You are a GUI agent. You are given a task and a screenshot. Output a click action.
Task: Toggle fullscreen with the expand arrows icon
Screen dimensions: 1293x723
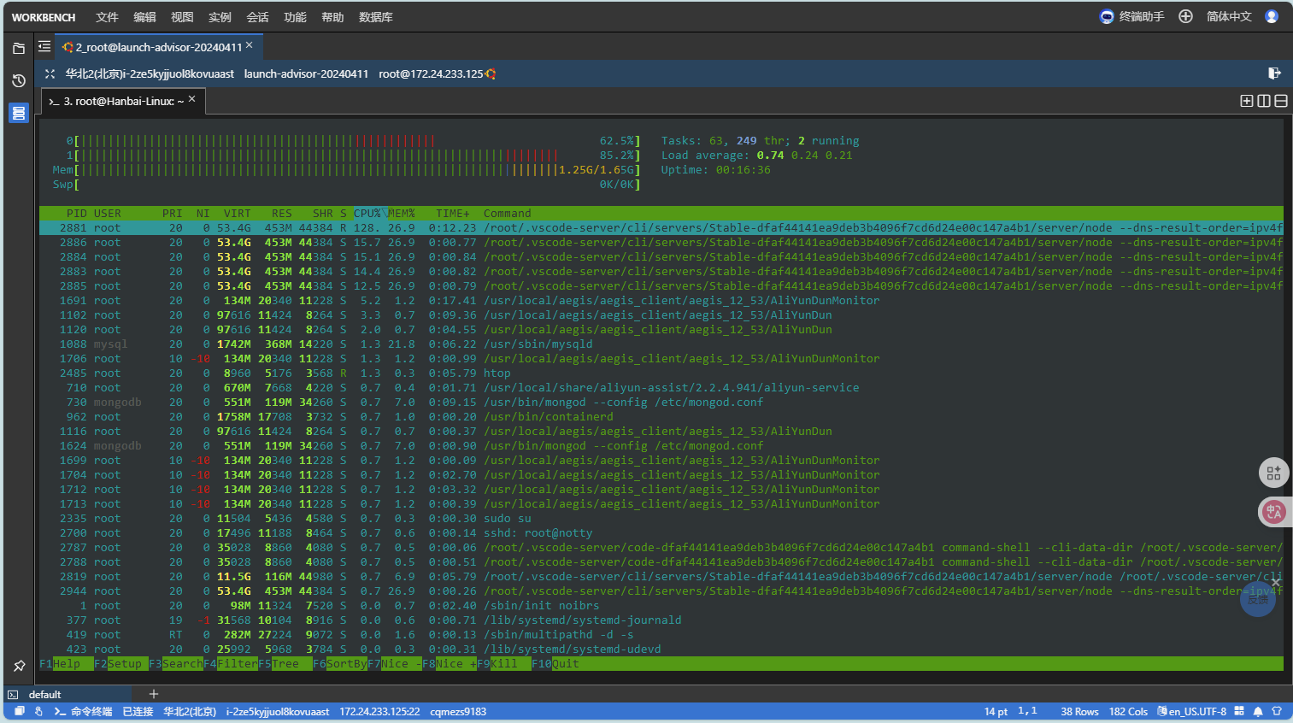click(x=50, y=74)
